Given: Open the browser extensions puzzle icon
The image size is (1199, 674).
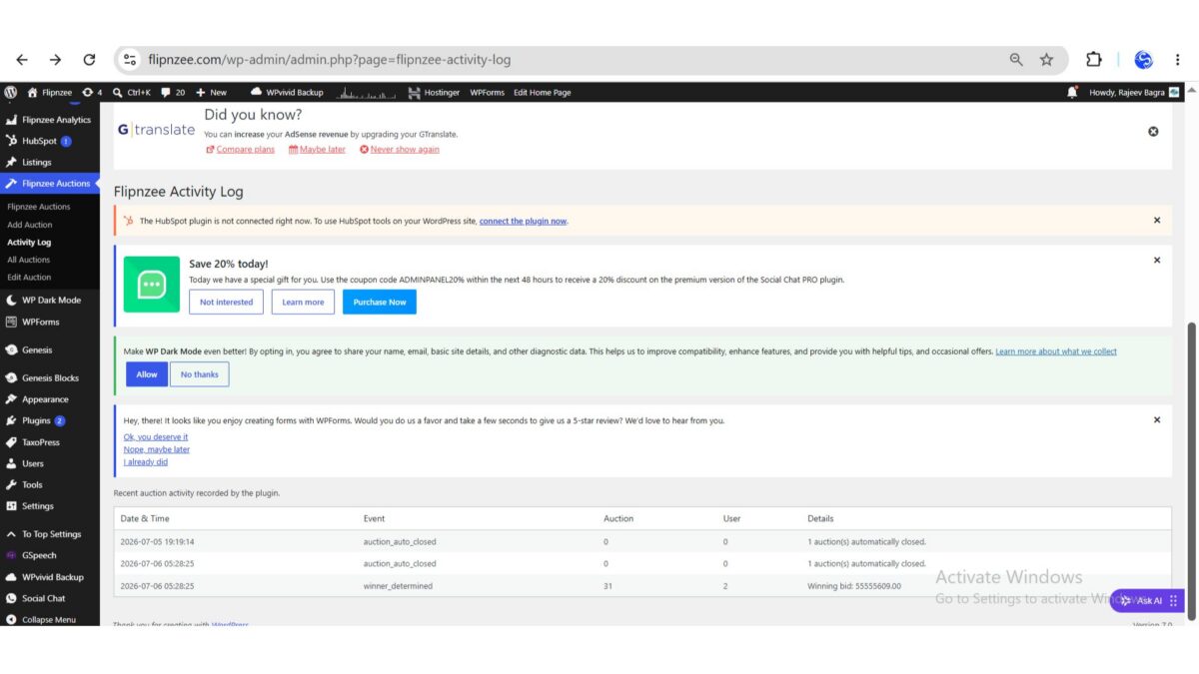Looking at the screenshot, I should 1093,60.
